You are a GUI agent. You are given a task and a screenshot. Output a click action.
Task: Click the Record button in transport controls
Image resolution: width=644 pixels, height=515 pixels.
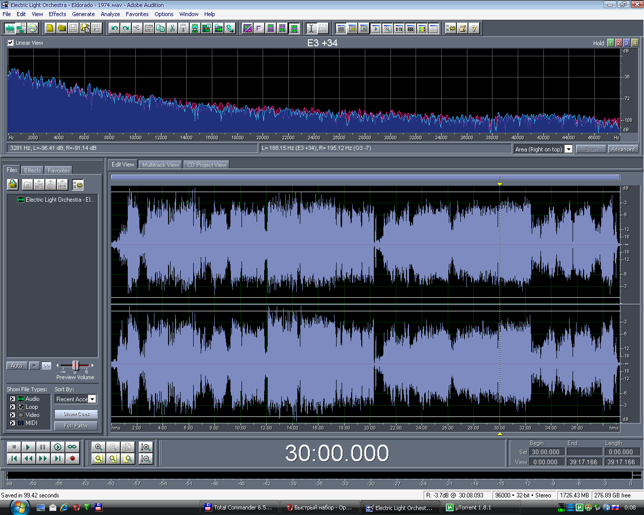point(72,458)
